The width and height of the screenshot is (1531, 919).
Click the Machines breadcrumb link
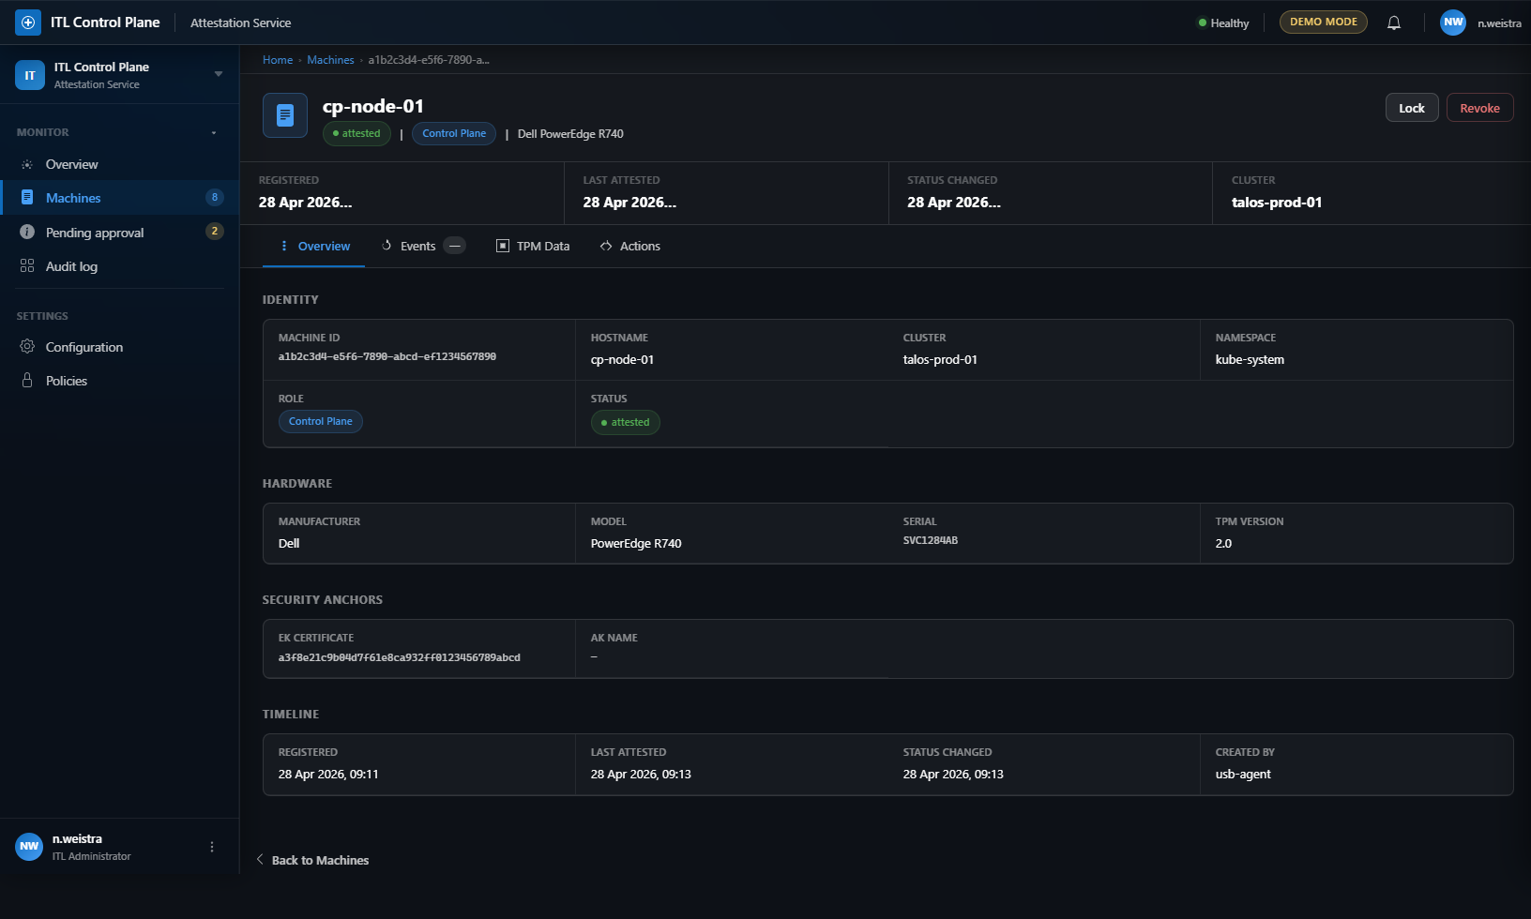(x=330, y=60)
